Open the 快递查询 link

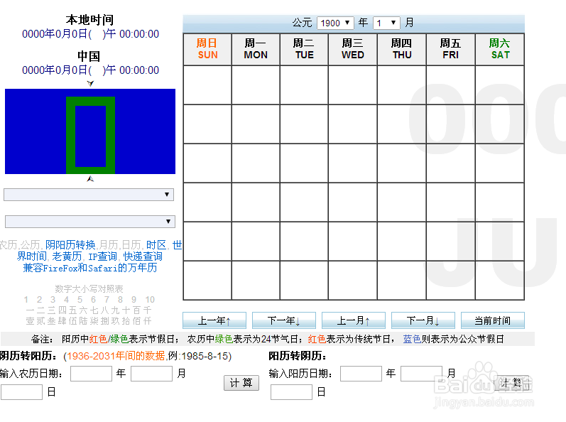pos(143,256)
